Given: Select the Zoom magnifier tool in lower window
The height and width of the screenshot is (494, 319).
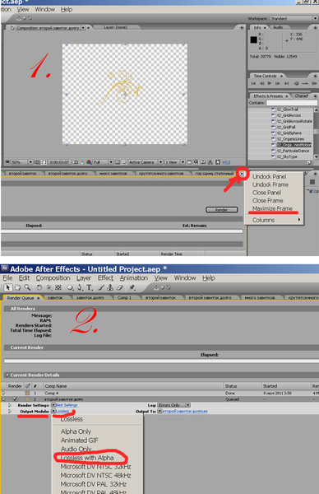Looking at the screenshot, I should [27, 287].
